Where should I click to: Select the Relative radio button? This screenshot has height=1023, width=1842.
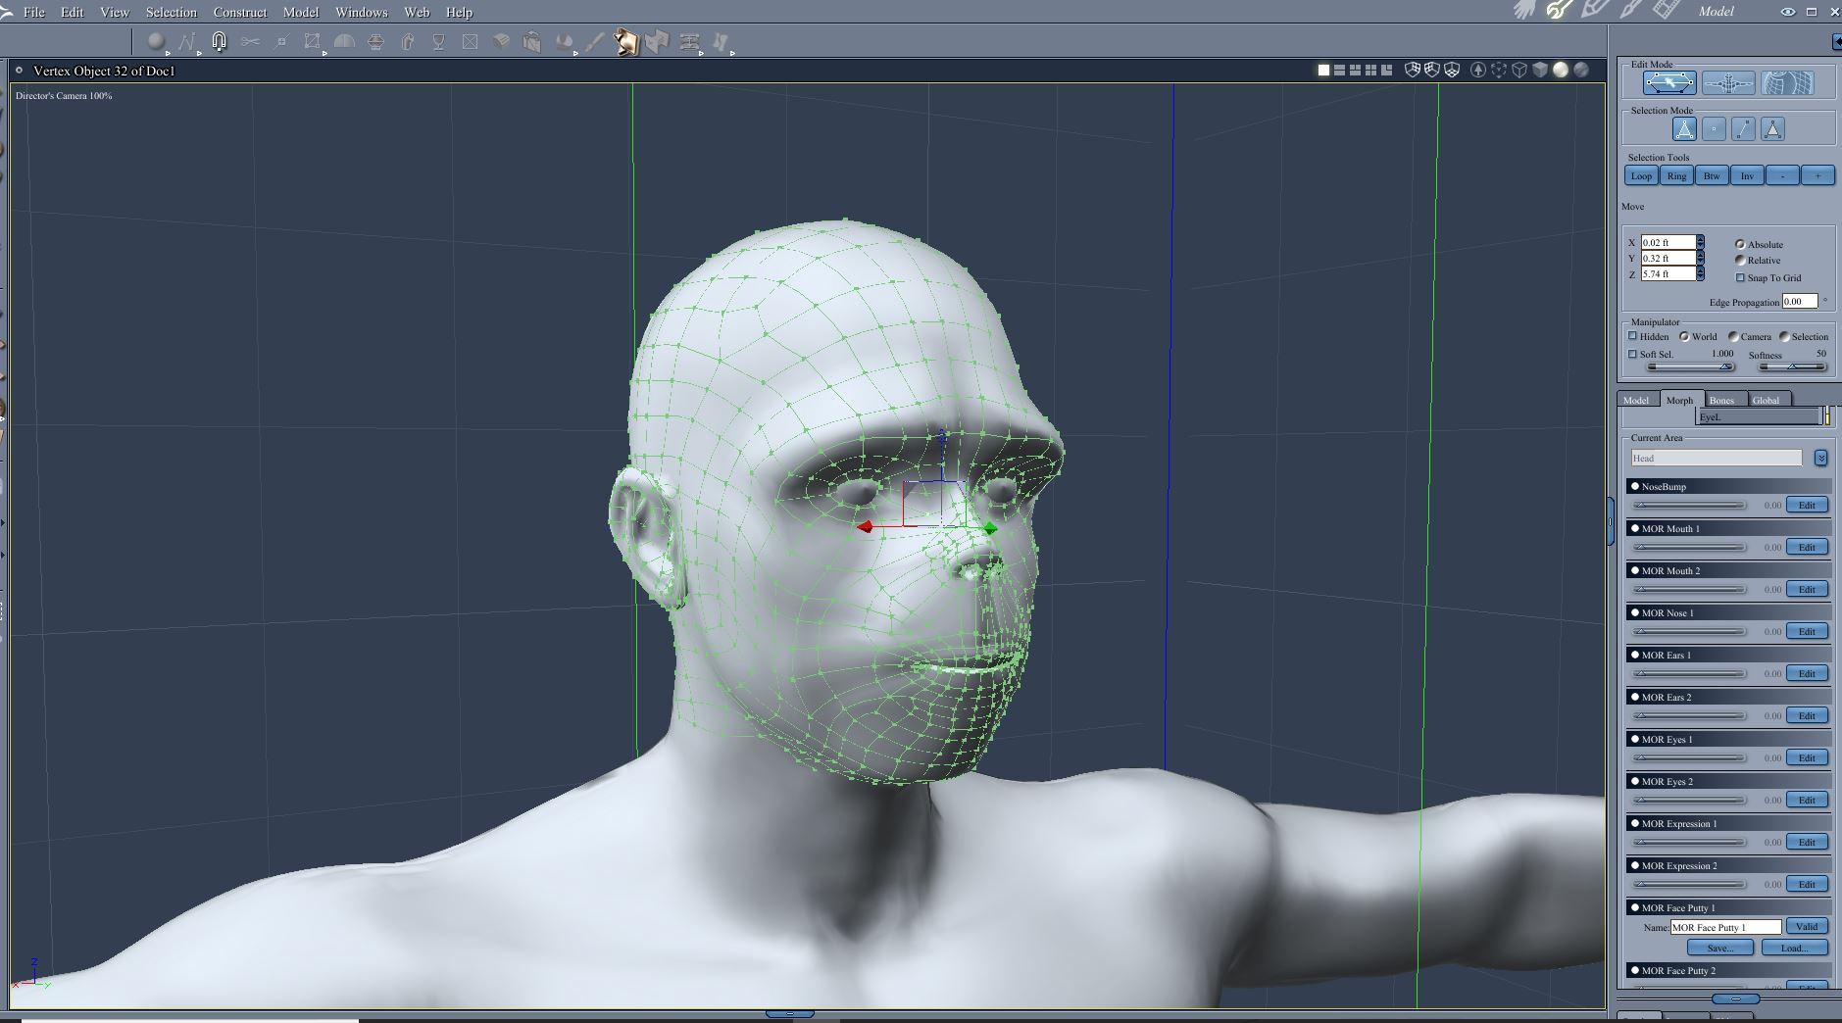tap(1740, 260)
